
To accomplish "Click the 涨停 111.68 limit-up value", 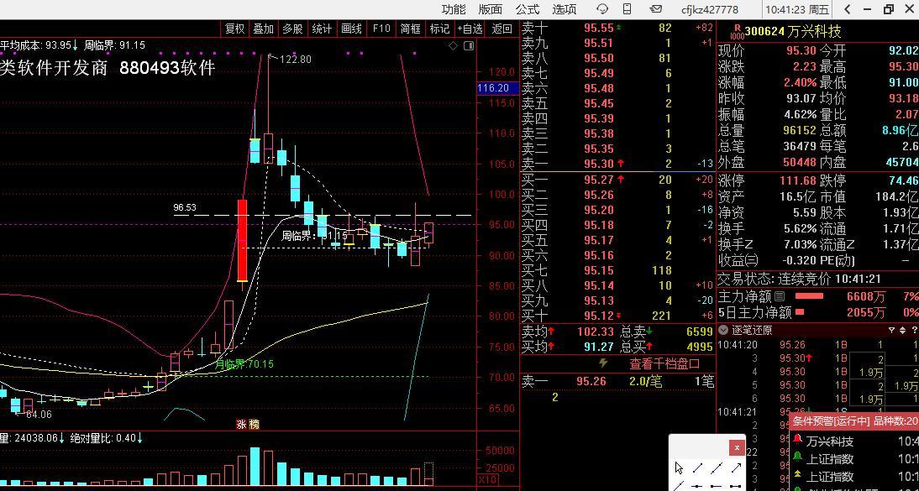I will (798, 180).
